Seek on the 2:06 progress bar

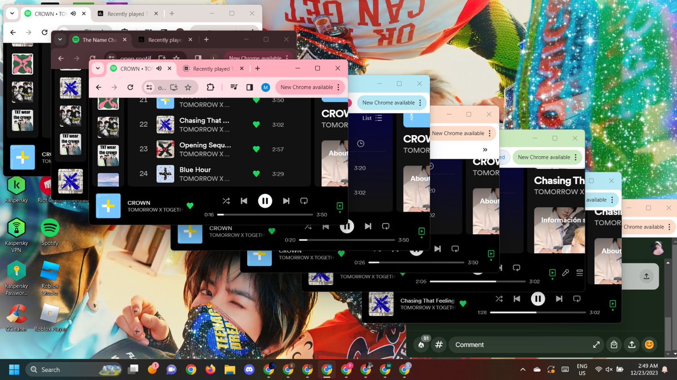pos(477,281)
